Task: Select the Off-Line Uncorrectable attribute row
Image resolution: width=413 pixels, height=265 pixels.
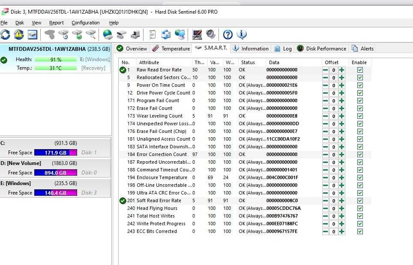Action: [x=245, y=185]
